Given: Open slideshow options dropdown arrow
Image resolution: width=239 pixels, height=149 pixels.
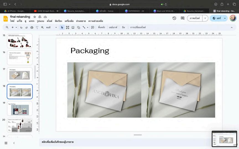Looking at the screenshot, I should (x=205, y=18).
